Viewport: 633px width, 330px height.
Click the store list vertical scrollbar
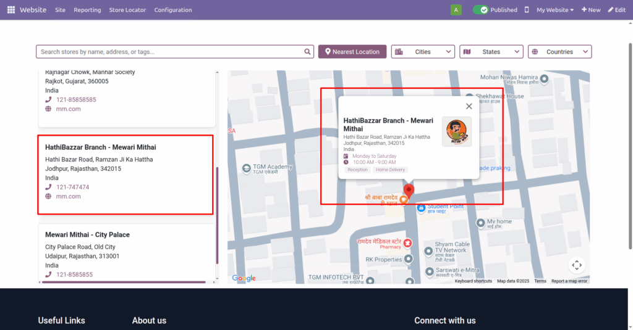tap(217, 215)
